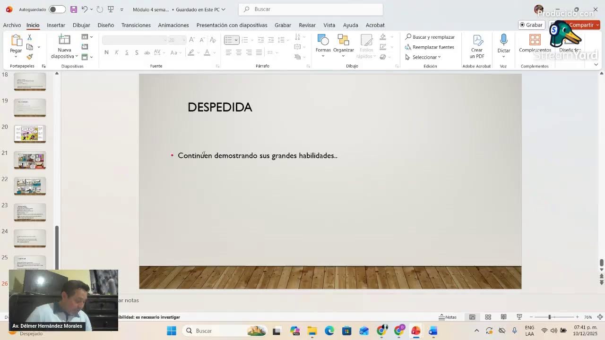605x340 pixels.
Task: Click the Undo arrow icon
Action: (x=85, y=9)
